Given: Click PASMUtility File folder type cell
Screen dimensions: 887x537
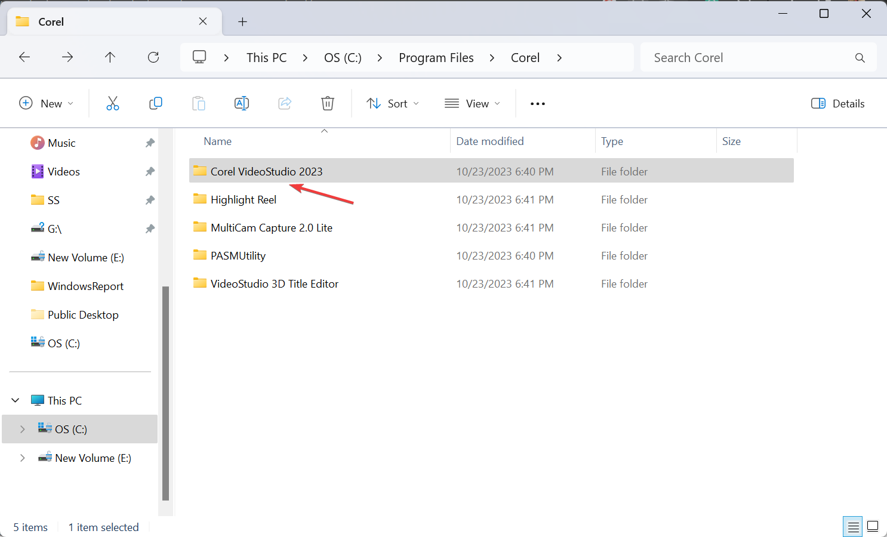Looking at the screenshot, I should [x=624, y=256].
